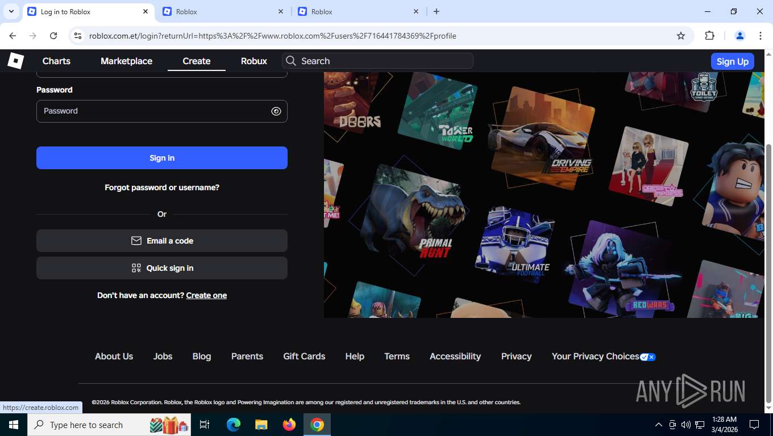Launch Firefox from taskbar

[289, 425]
